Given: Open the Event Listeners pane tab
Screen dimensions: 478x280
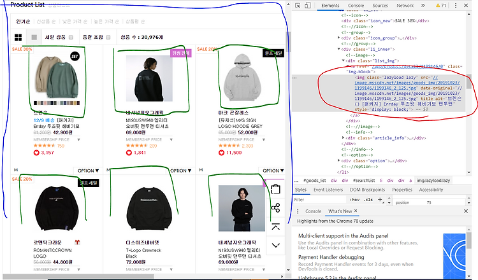Looking at the screenshot, I should tap(328, 190).
